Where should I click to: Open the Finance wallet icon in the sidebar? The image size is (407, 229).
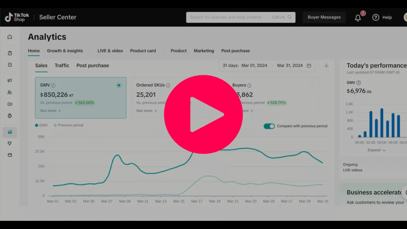tap(10, 155)
